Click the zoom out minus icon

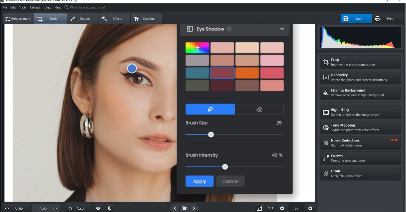click(x=282, y=208)
